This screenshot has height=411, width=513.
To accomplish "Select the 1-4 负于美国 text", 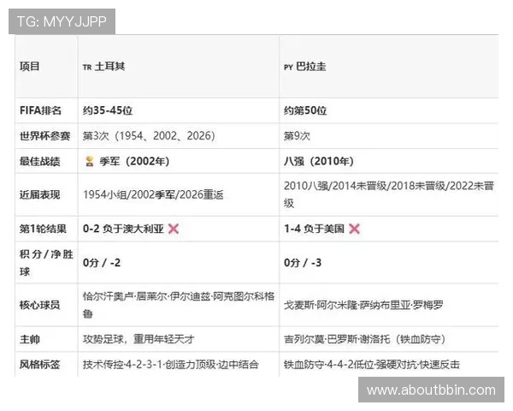I will coord(314,229).
